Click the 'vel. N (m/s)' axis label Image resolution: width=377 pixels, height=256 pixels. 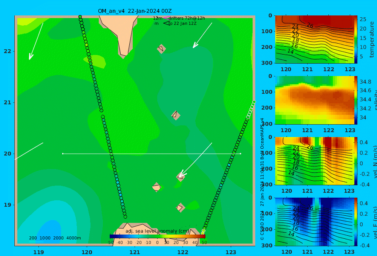click(375, 162)
